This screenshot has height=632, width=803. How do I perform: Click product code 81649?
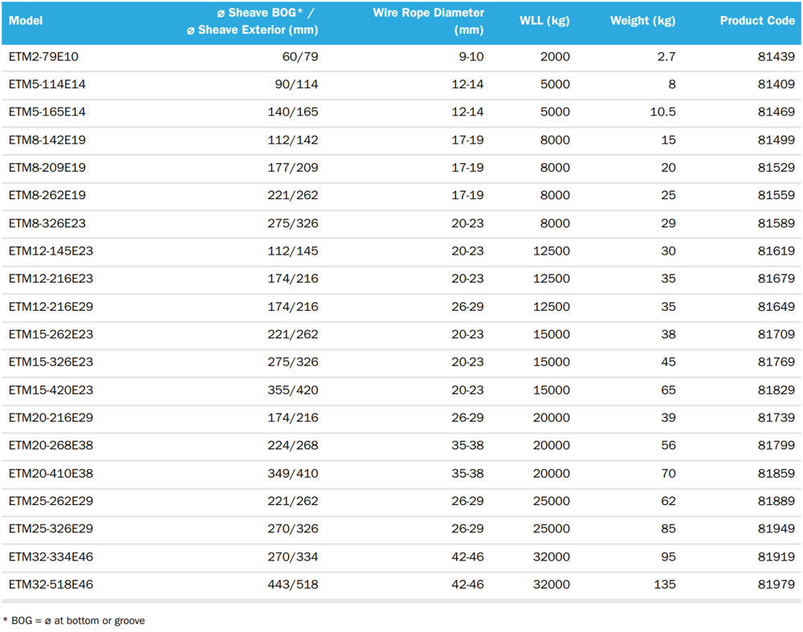point(776,307)
